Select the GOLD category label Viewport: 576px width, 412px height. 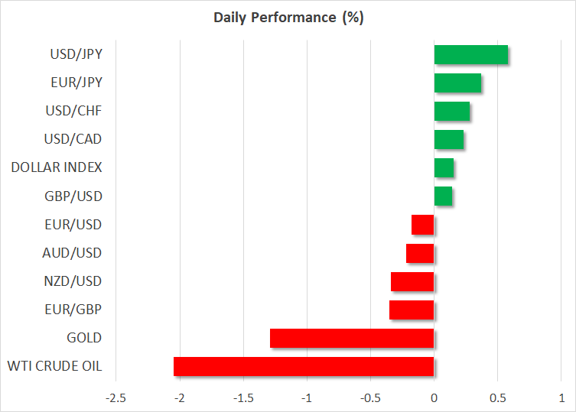pyautogui.click(x=83, y=338)
